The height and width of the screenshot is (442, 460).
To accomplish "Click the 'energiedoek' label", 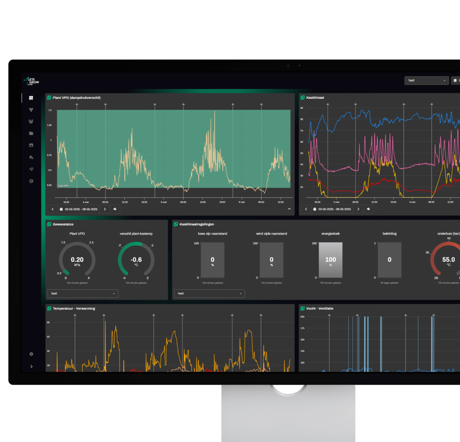I will coord(331,234).
